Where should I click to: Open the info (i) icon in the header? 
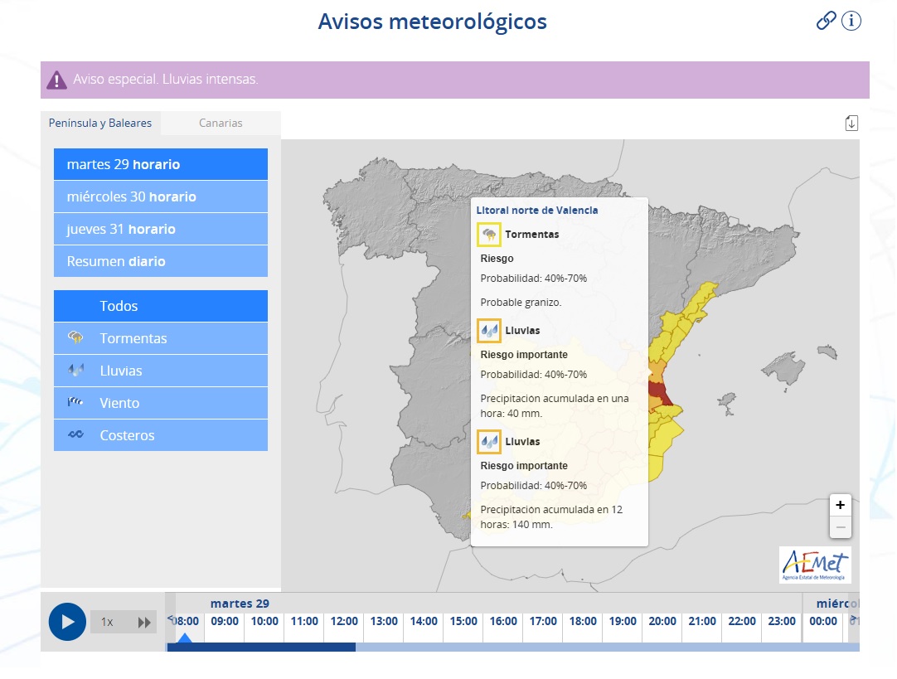pos(851,22)
